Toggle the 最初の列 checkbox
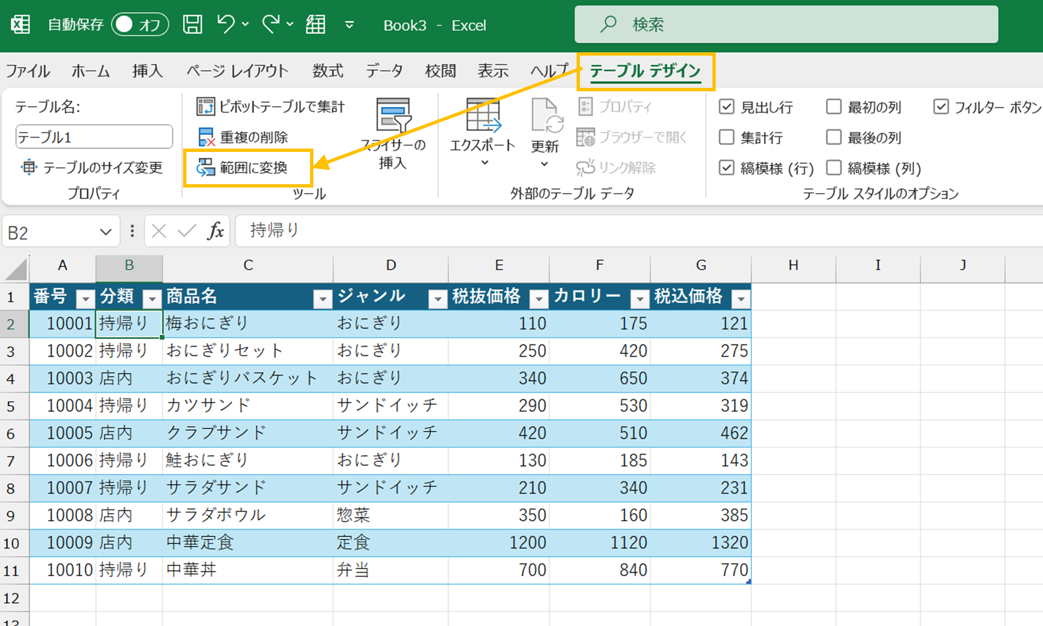Screen dimensions: 1043x626 coord(834,106)
